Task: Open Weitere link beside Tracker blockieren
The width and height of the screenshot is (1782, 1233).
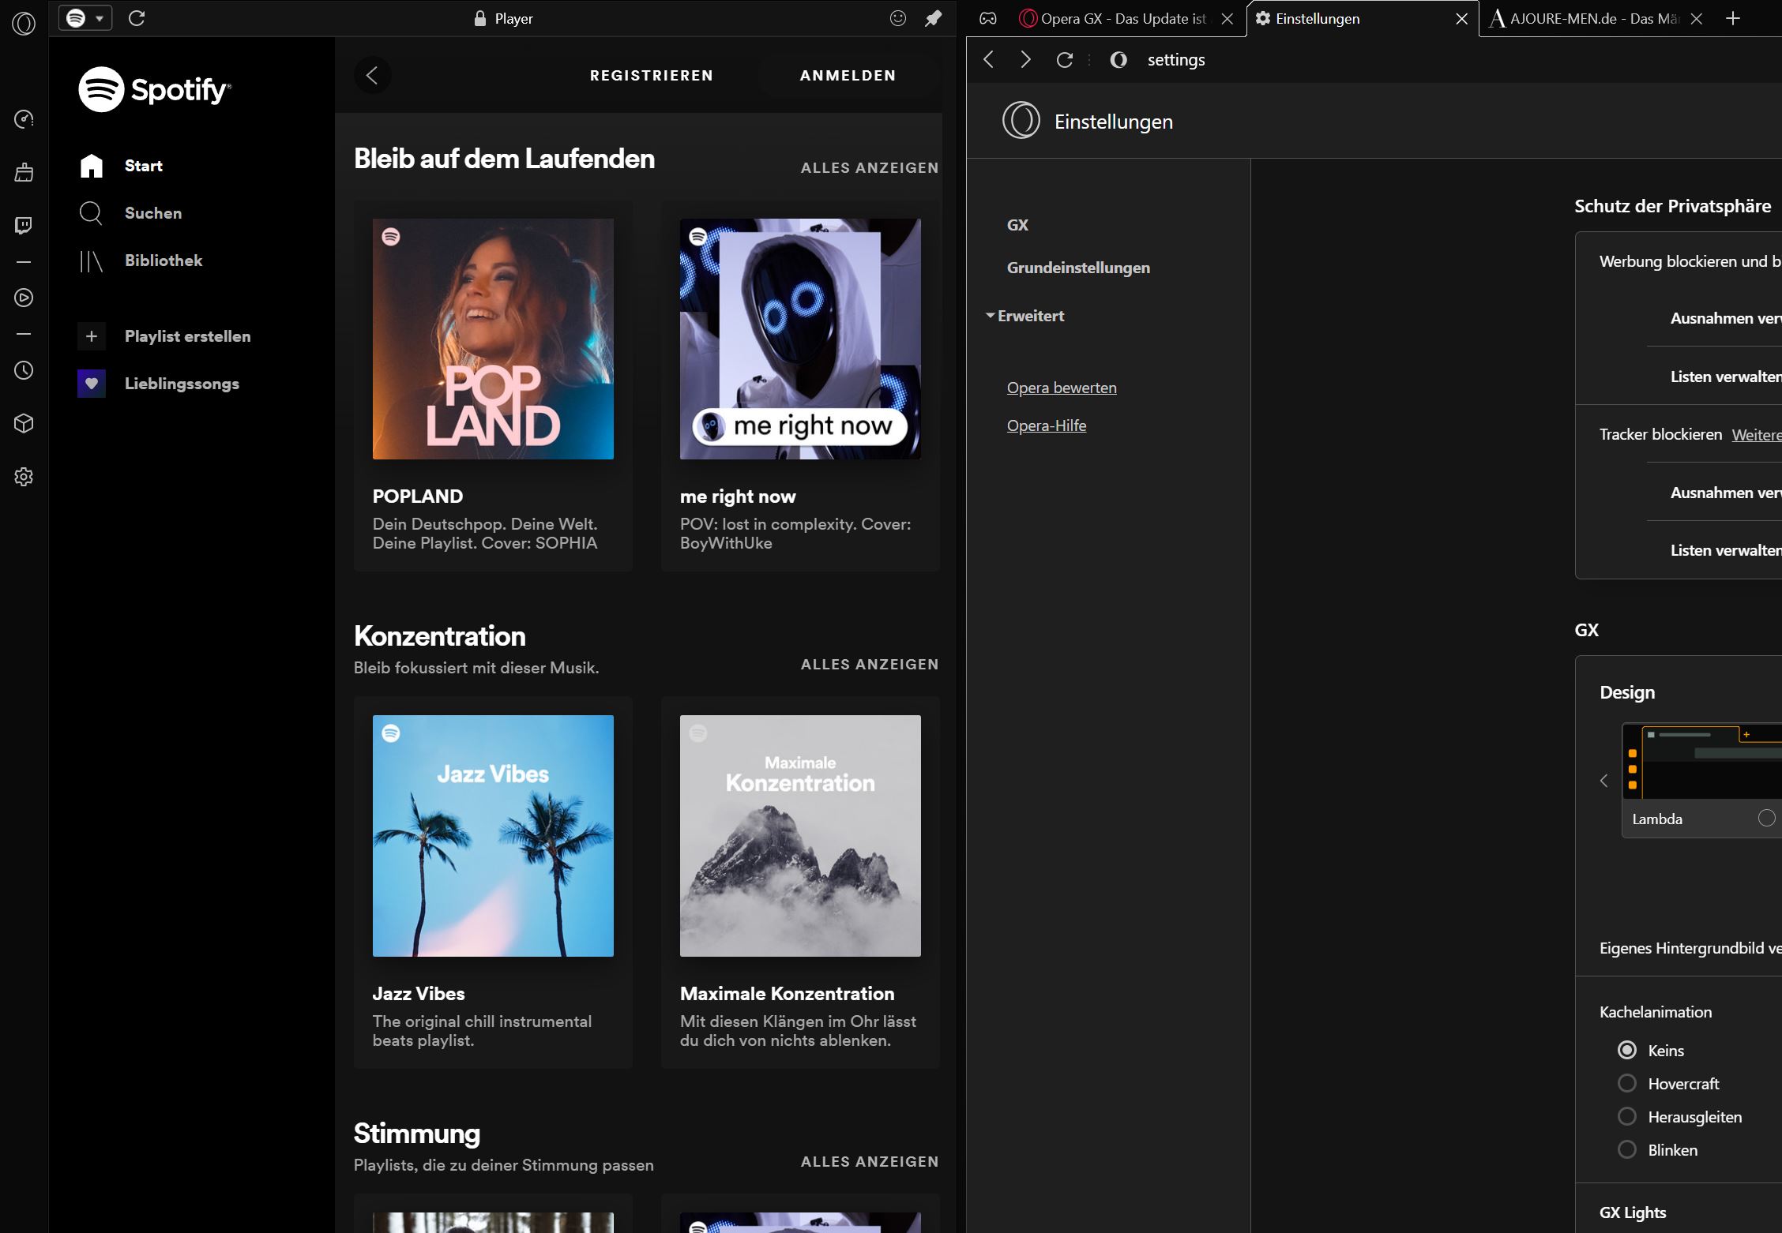Action: (x=1757, y=435)
